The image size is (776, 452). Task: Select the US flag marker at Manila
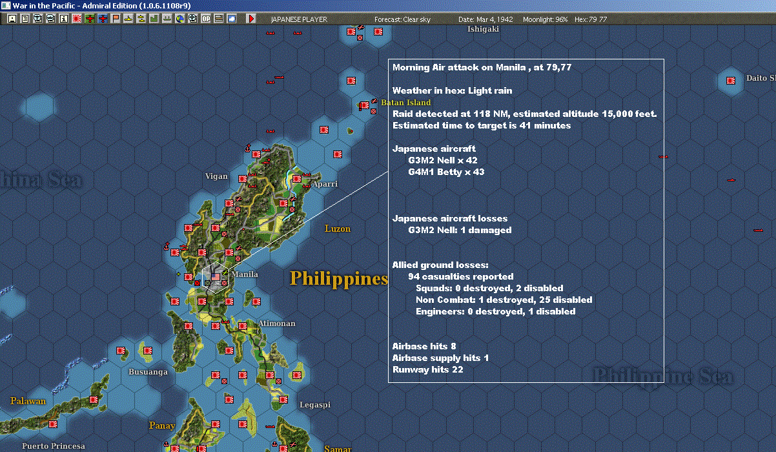[216, 276]
